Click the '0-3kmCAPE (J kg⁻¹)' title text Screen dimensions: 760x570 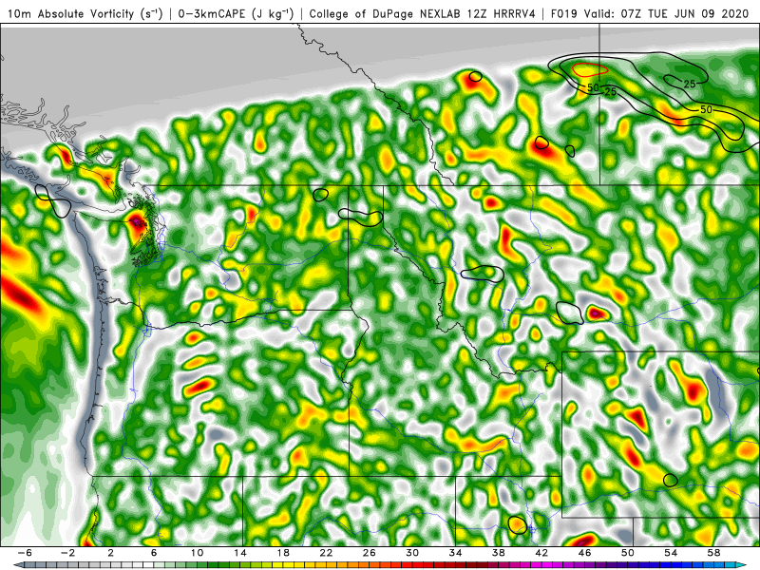coord(236,13)
